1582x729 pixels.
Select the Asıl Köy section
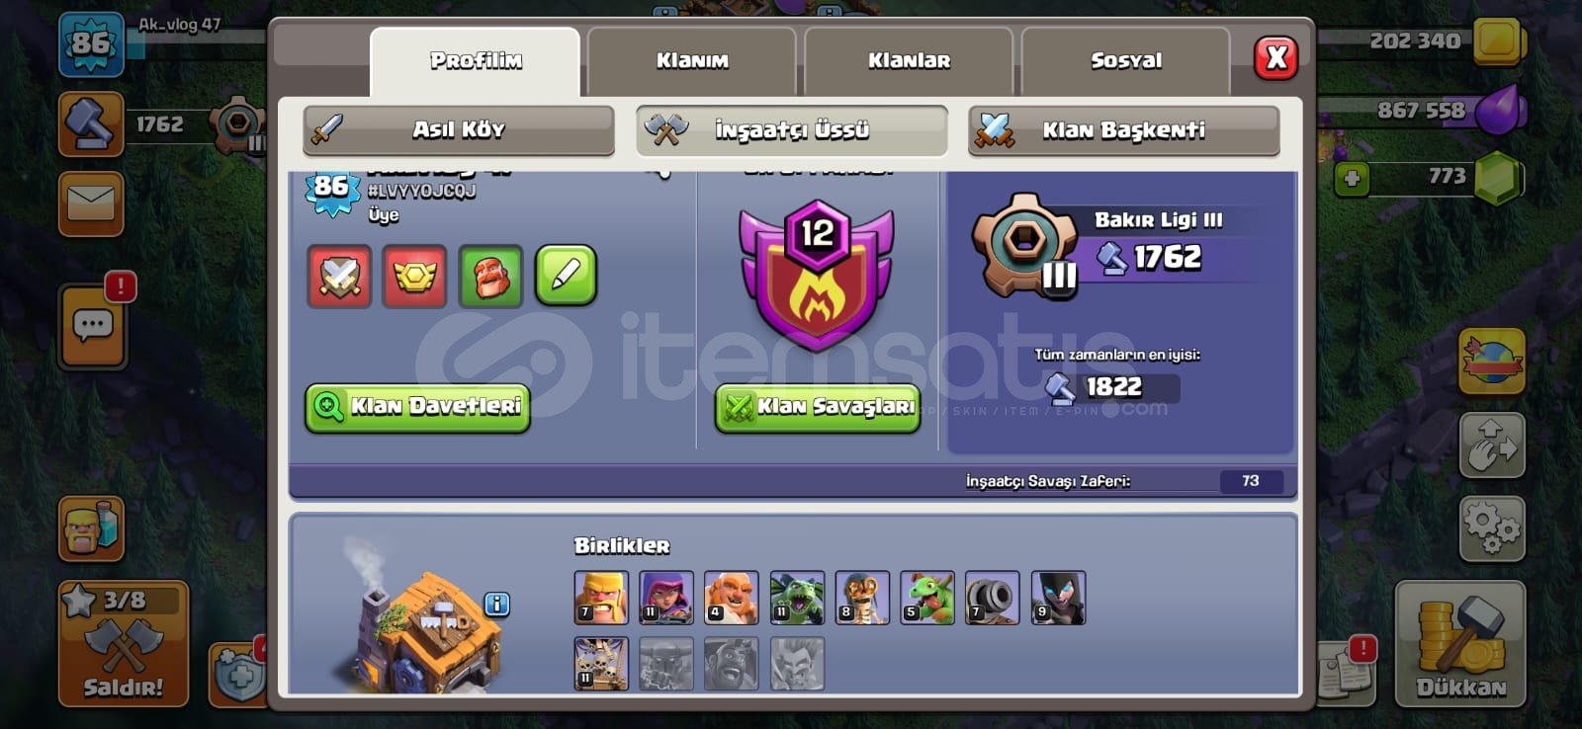click(x=459, y=129)
